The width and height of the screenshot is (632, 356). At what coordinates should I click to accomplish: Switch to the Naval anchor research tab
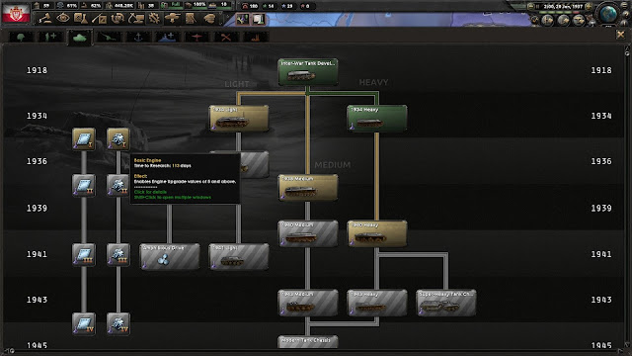138,38
